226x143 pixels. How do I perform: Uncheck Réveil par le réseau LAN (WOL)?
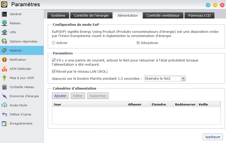(53, 71)
